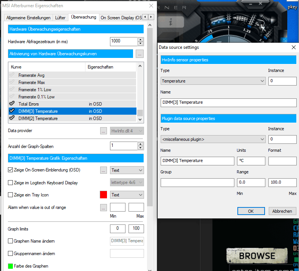Open Data provider options button
The image size is (299, 271).
coord(104,131)
